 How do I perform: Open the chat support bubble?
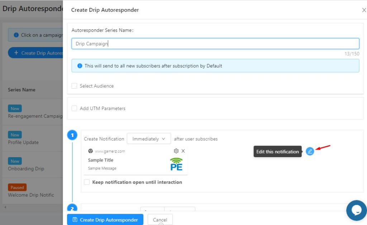tap(357, 210)
